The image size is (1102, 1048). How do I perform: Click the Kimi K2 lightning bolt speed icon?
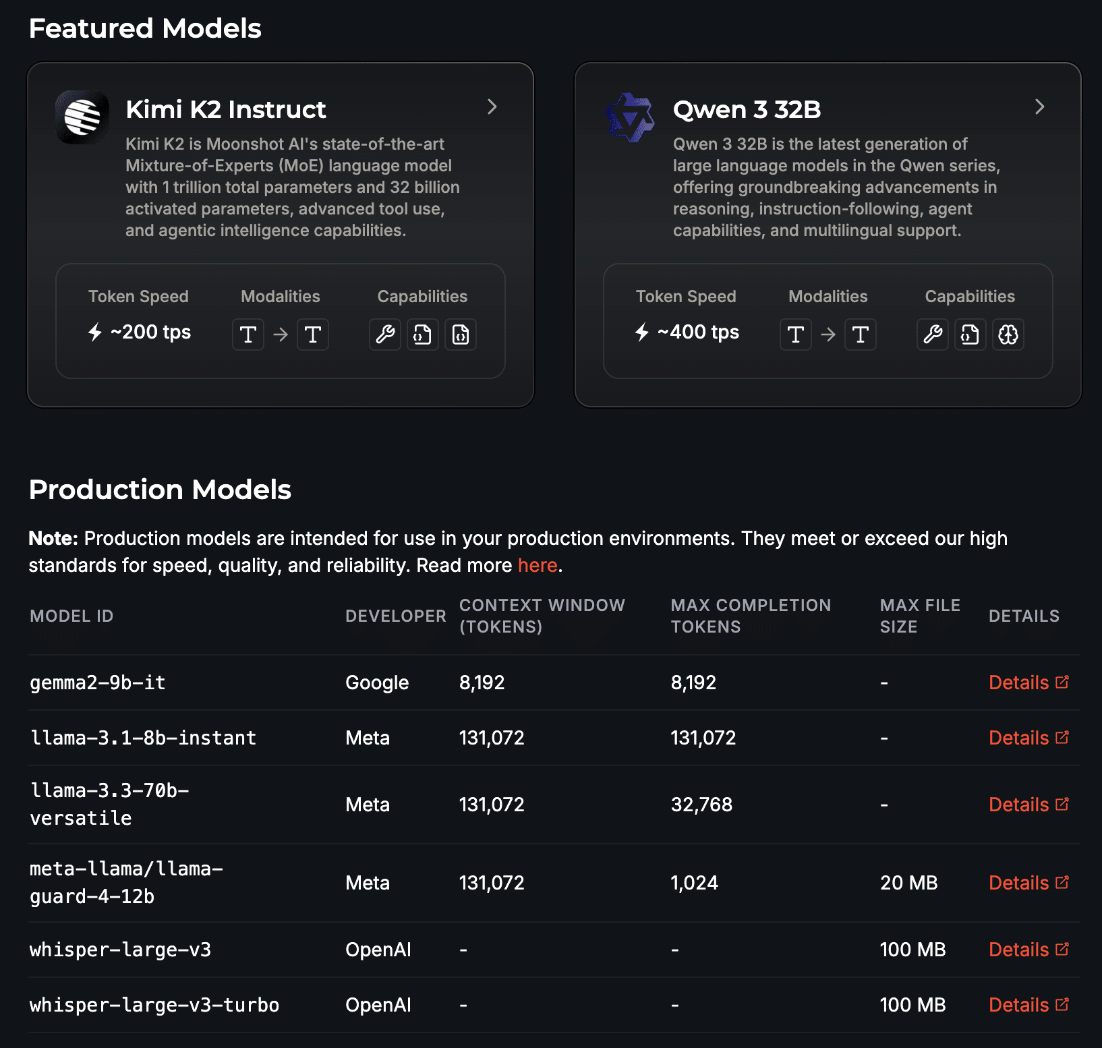(95, 332)
